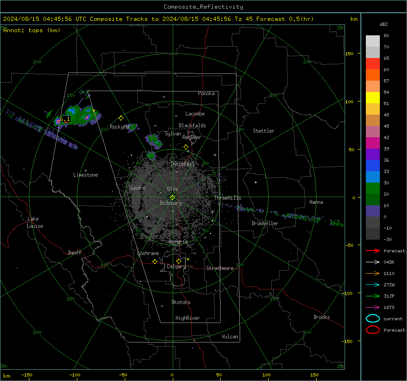Click the Hanna map label
Screen dimensions: 407x381
pos(316,202)
